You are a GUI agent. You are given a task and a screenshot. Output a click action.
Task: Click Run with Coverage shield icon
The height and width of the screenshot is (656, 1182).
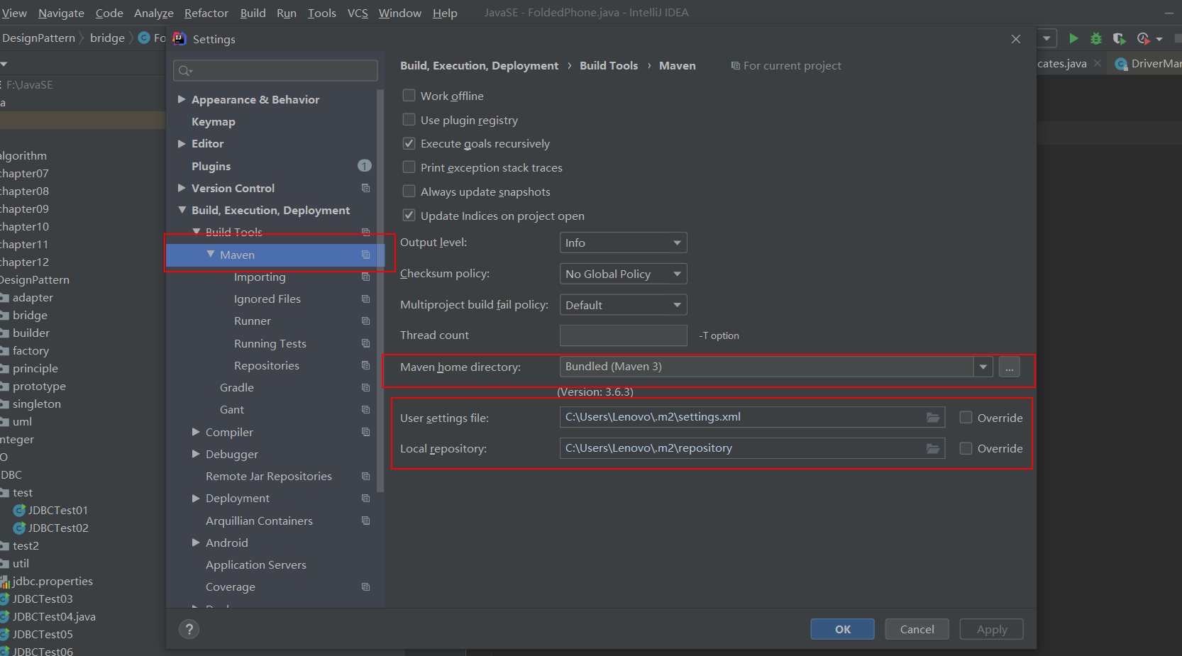click(1119, 38)
